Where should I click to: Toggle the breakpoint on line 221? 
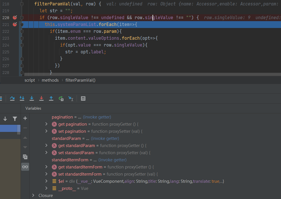(15, 25)
